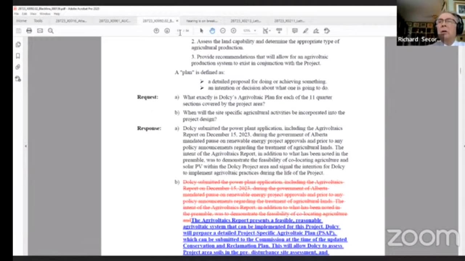The width and height of the screenshot is (465, 261).
Task: Choose the Selection arrow tool
Action: (x=202, y=31)
